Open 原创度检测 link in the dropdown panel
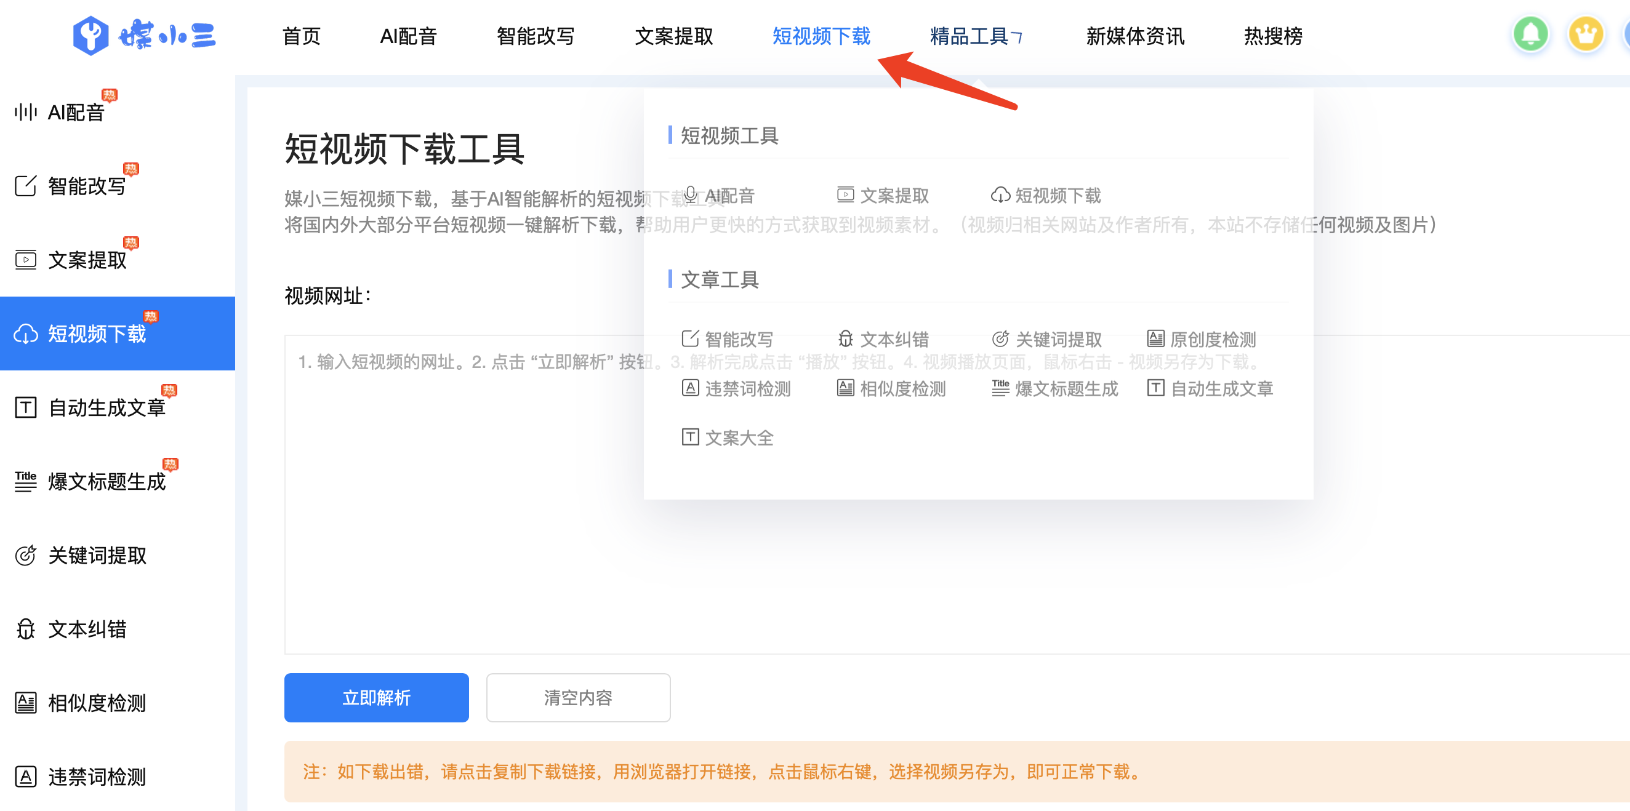Image resolution: width=1630 pixels, height=811 pixels. click(1202, 339)
